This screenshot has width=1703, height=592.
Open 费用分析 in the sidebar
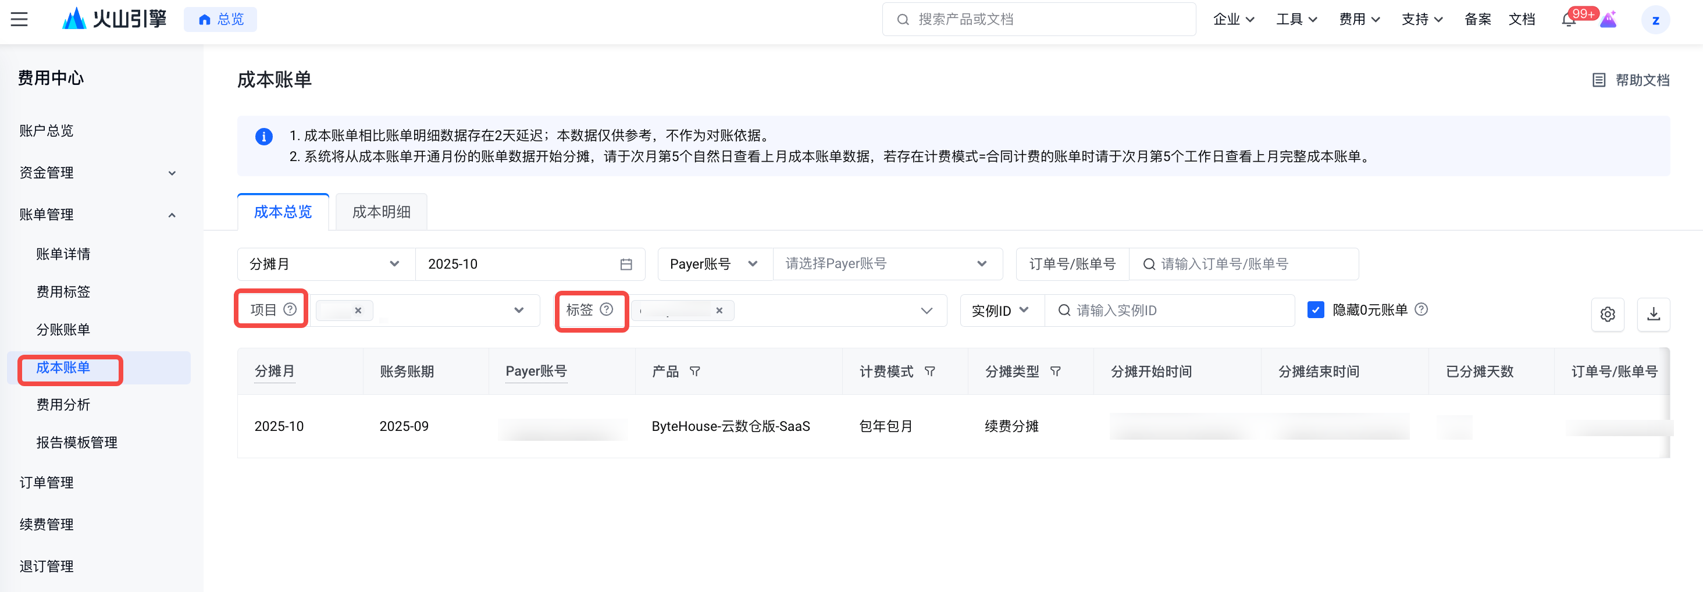click(63, 405)
